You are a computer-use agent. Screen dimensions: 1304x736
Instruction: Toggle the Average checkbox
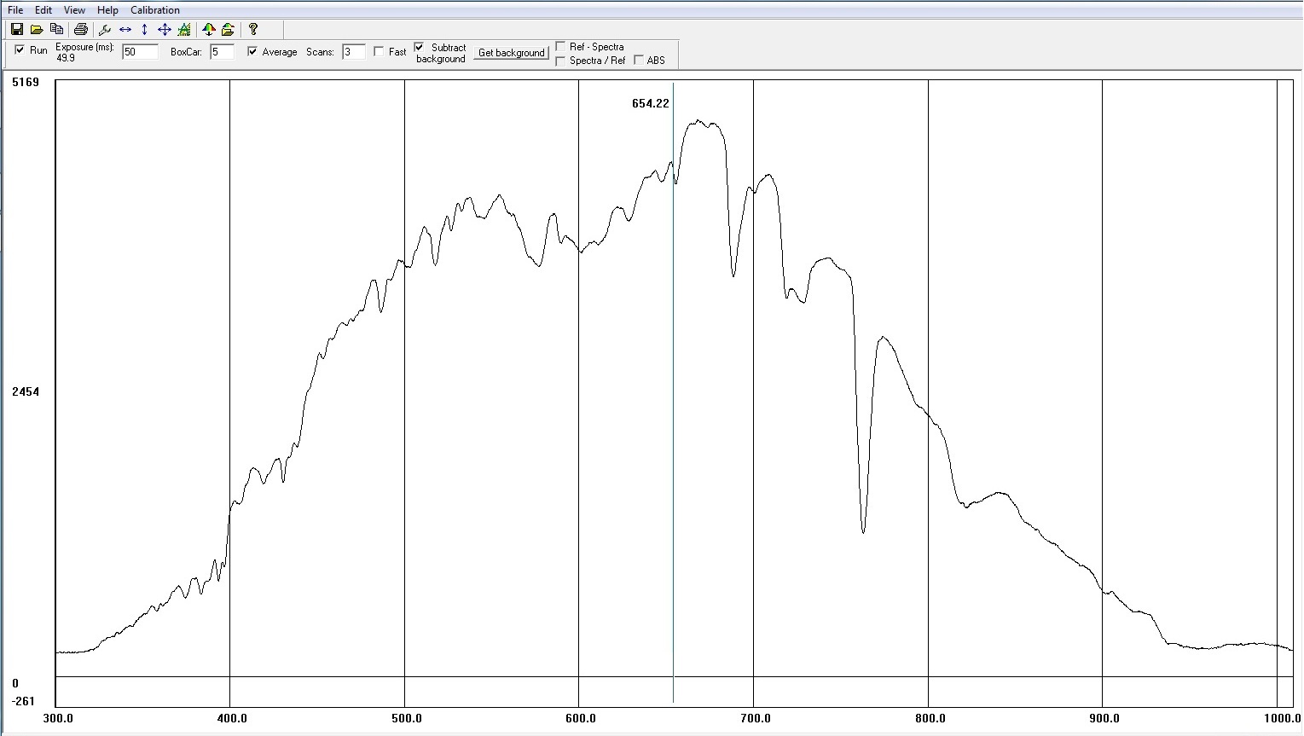tap(252, 51)
